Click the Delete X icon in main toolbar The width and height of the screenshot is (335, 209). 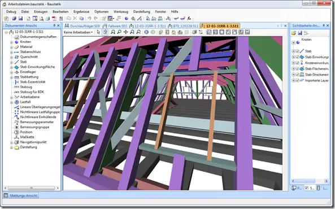coord(75,19)
